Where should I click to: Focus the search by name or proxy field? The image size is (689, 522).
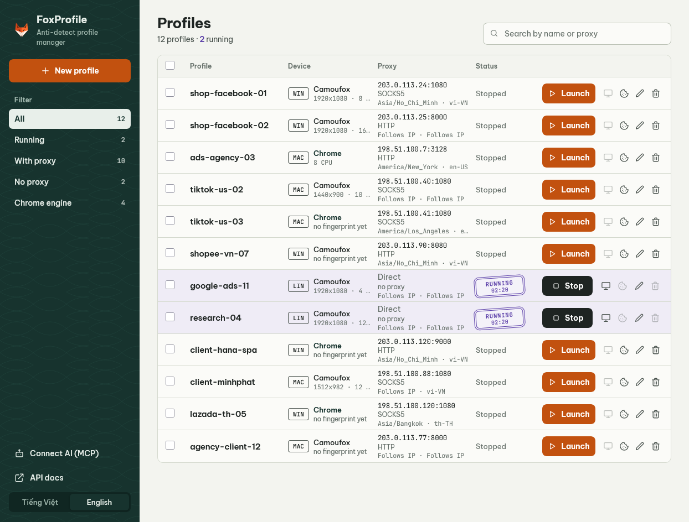click(577, 34)
